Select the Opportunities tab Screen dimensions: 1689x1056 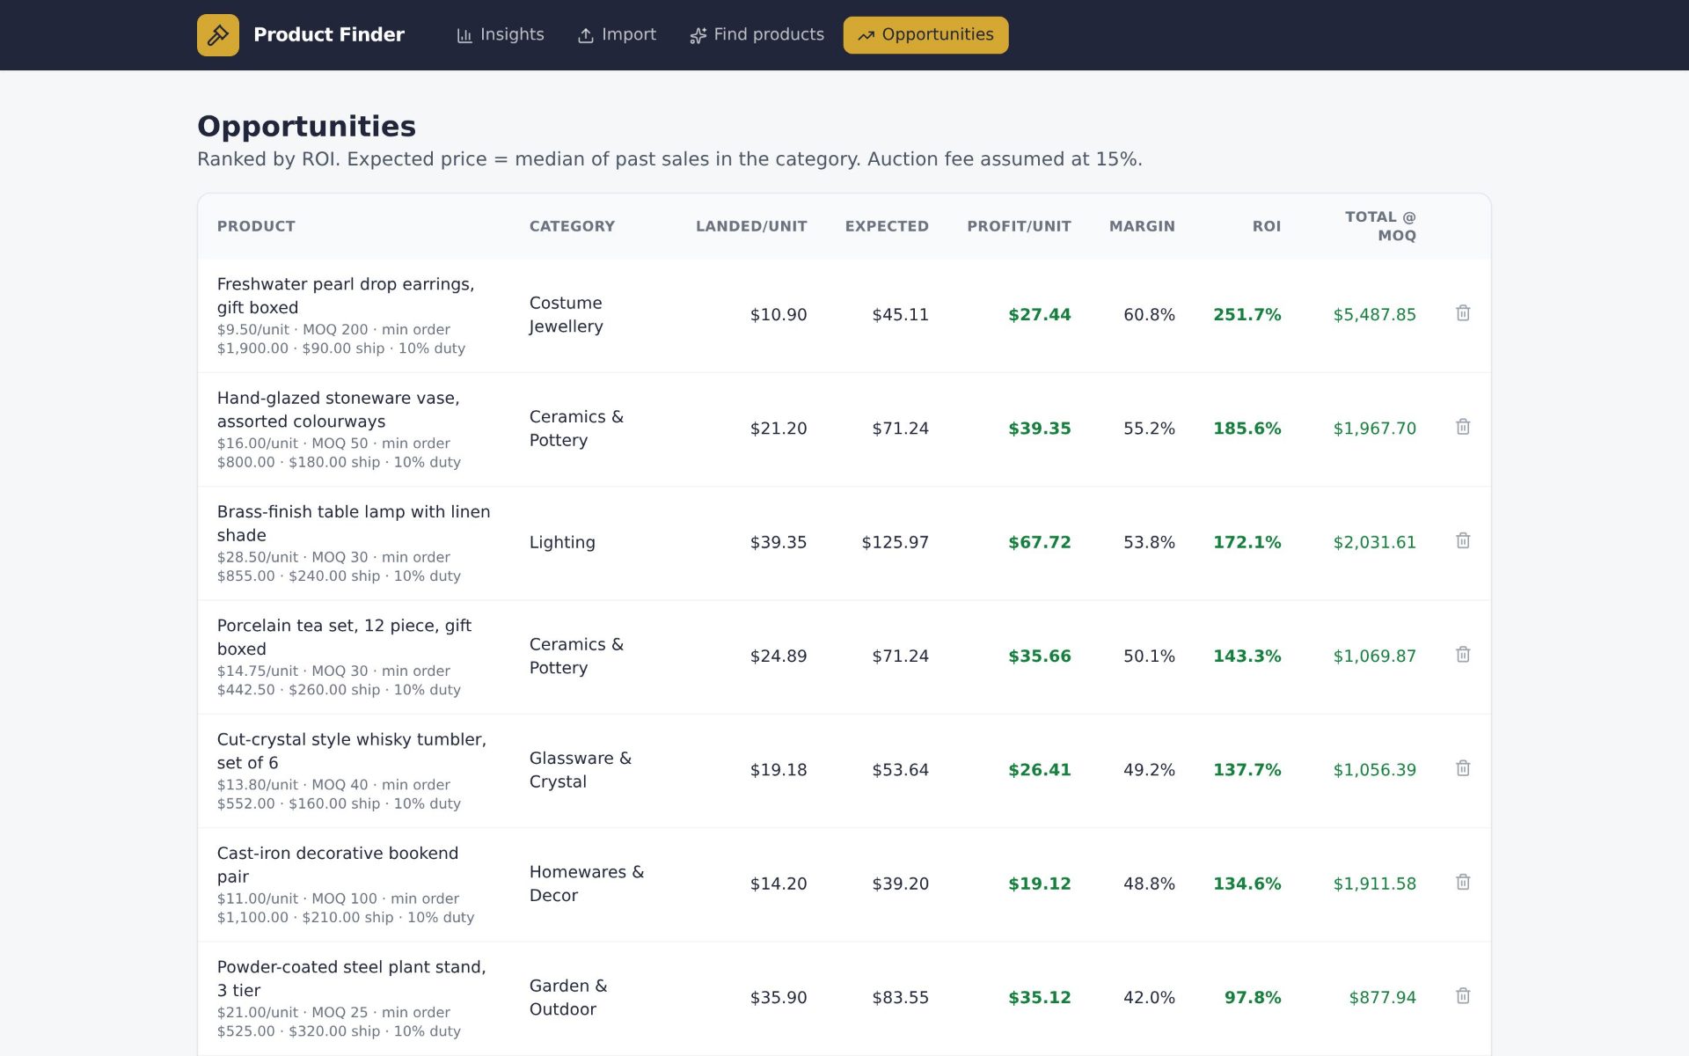pos(925,35)
